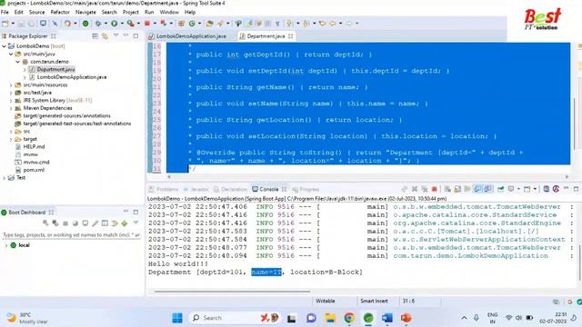
Task: Open the Project menu
Action: click(x=131, y=12)
